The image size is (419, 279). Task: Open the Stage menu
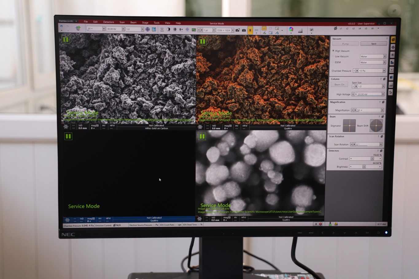(x=145, y=23)
